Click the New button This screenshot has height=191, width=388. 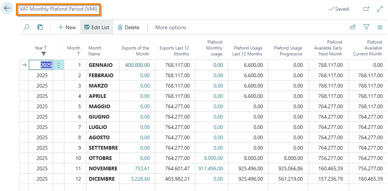pos(67,27)
